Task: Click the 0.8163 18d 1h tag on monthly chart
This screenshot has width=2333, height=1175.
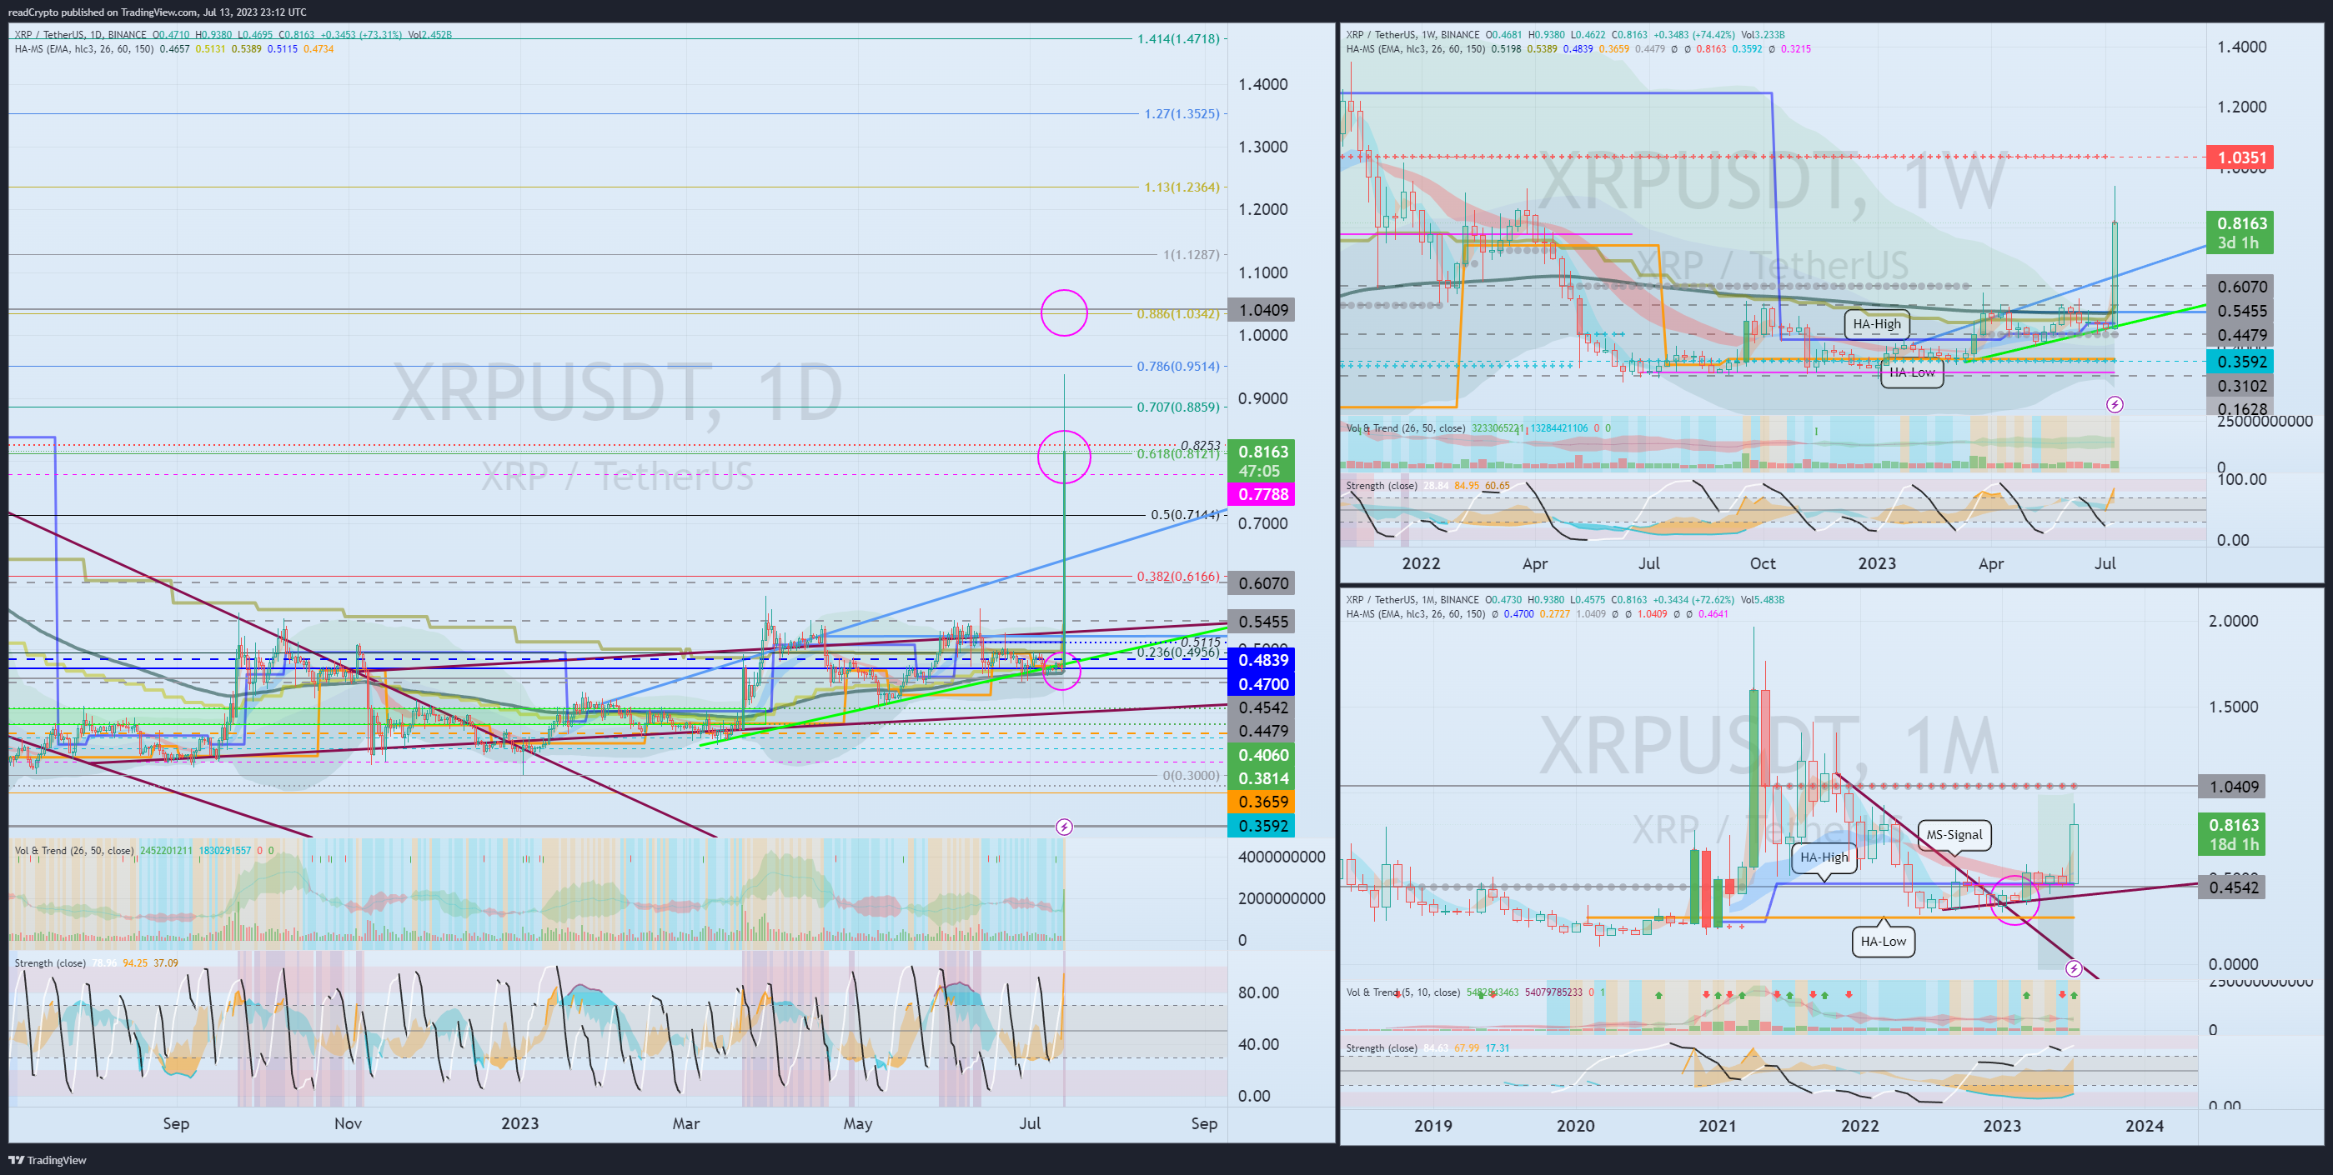Action: (2231, 835)
